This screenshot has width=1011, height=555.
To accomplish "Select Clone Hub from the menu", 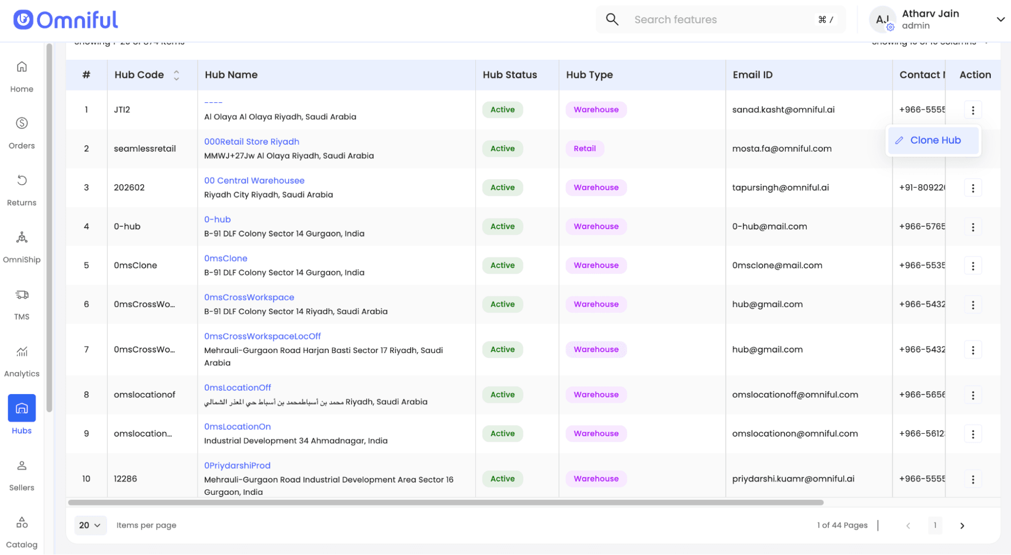I will 934,141.
